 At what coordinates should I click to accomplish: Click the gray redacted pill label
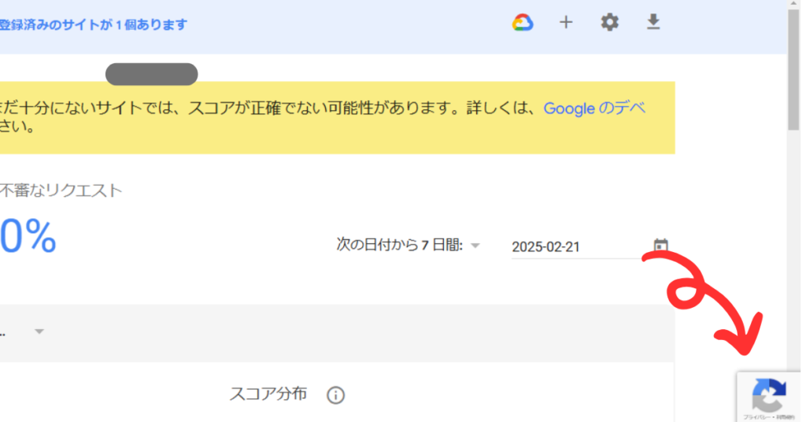151,74
